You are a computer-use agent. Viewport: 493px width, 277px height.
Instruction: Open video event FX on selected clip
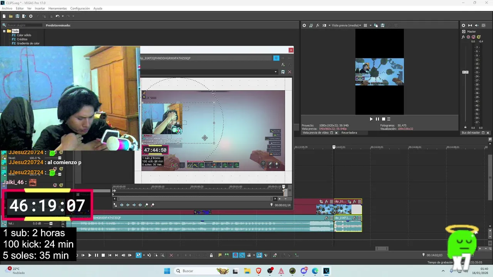[354, 202]
